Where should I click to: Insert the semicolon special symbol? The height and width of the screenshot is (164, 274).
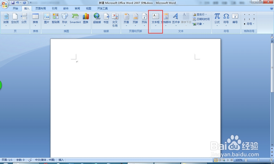(x=245, y=19)
